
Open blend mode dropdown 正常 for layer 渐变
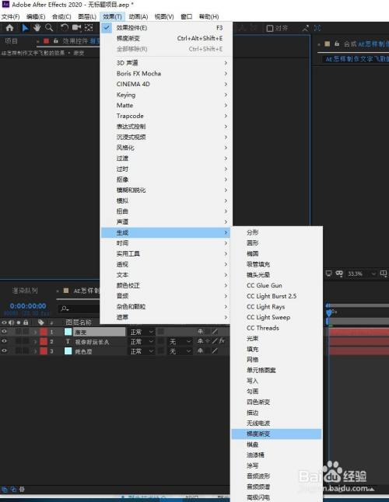142,332
